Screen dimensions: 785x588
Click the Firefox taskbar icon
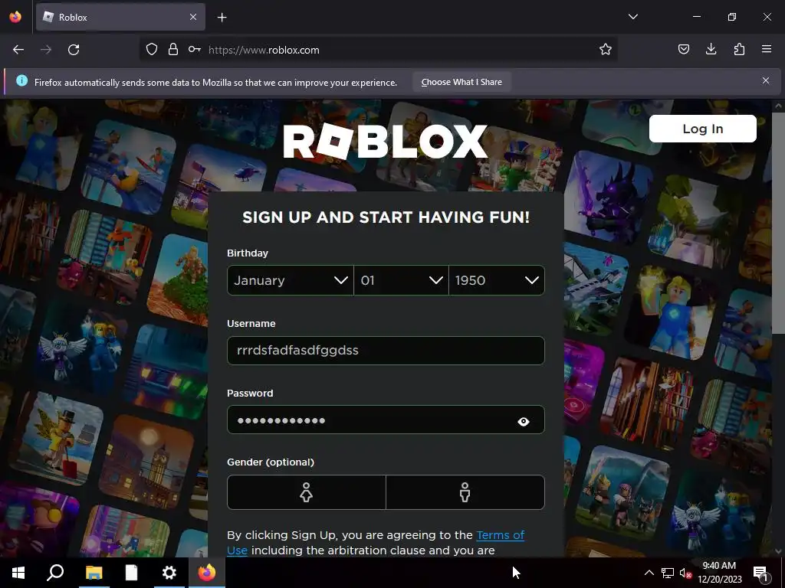207,573
